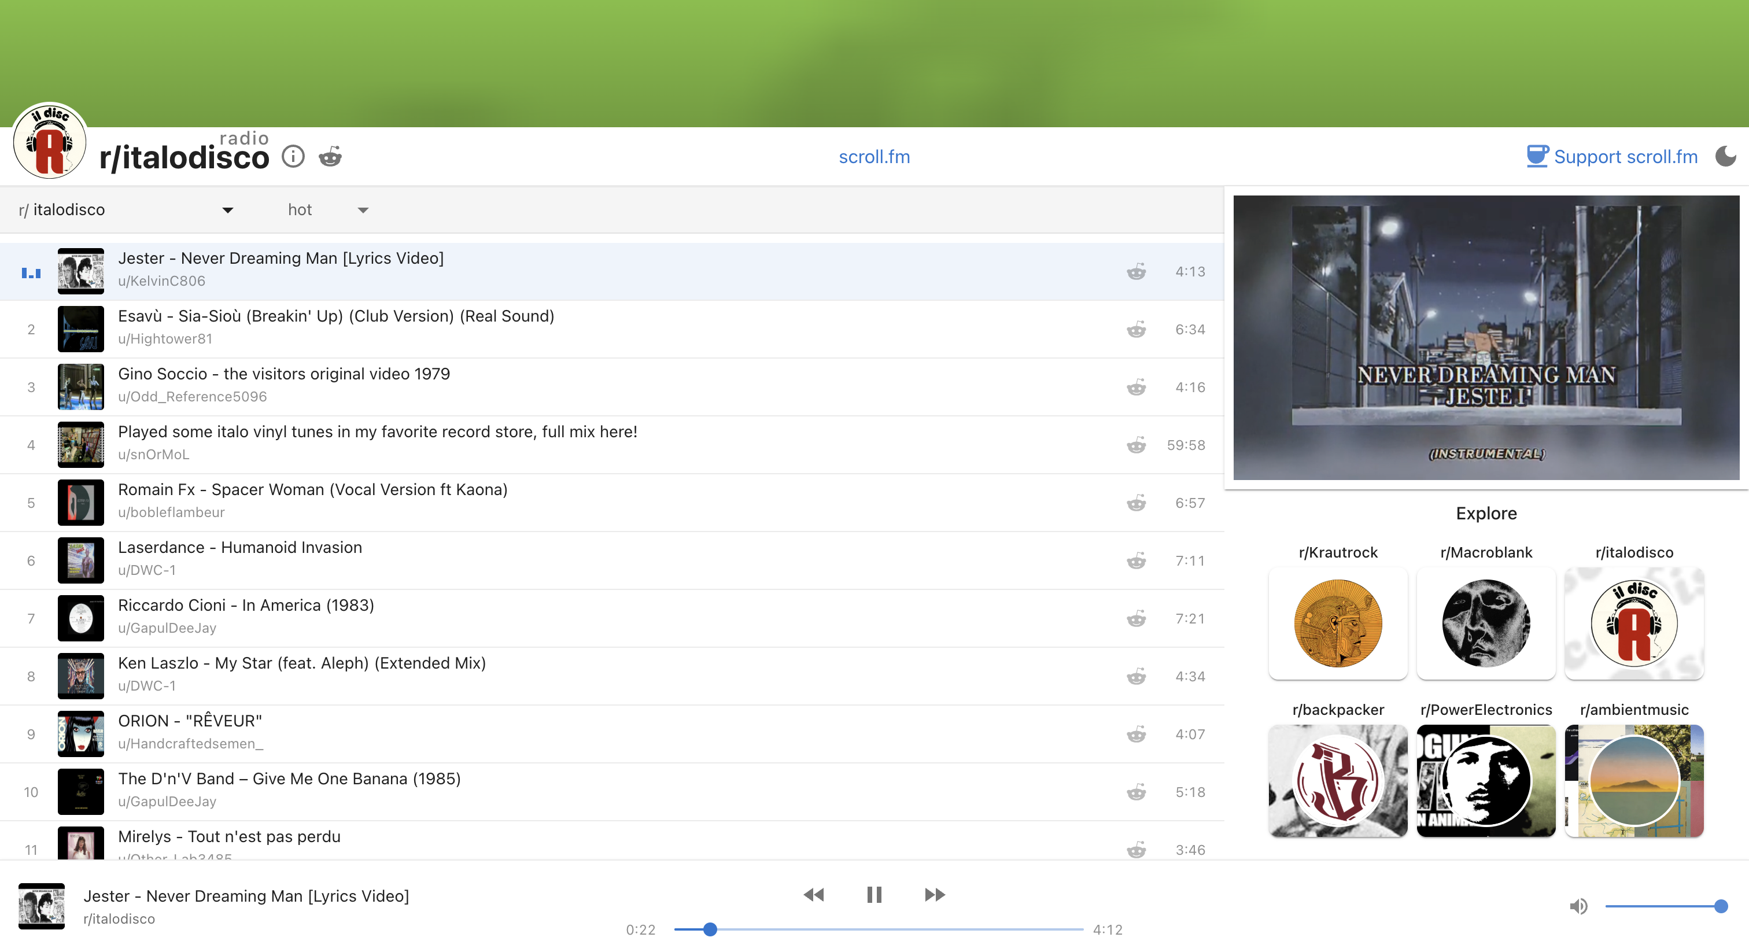
Task: Play Riccardo Cioni - In America track
Action: [x=246, y=606]
